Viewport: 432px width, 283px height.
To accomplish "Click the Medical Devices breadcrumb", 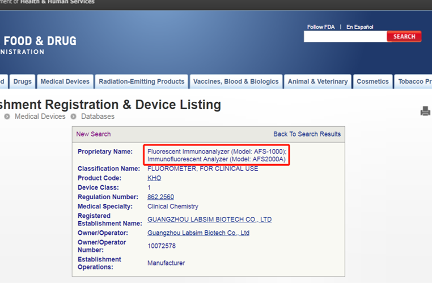I will 40,117.
